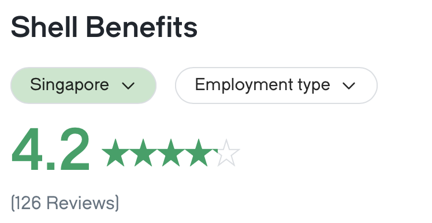Click the chevron icon beside Singapore
This screenshot has width=432, height=223.
click(128, 86)
